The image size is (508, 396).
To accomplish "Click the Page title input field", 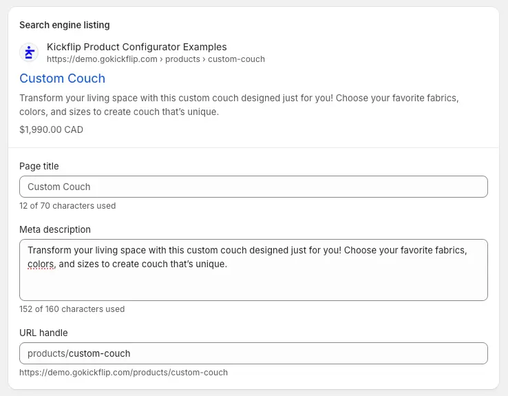I will coord(253,187).
